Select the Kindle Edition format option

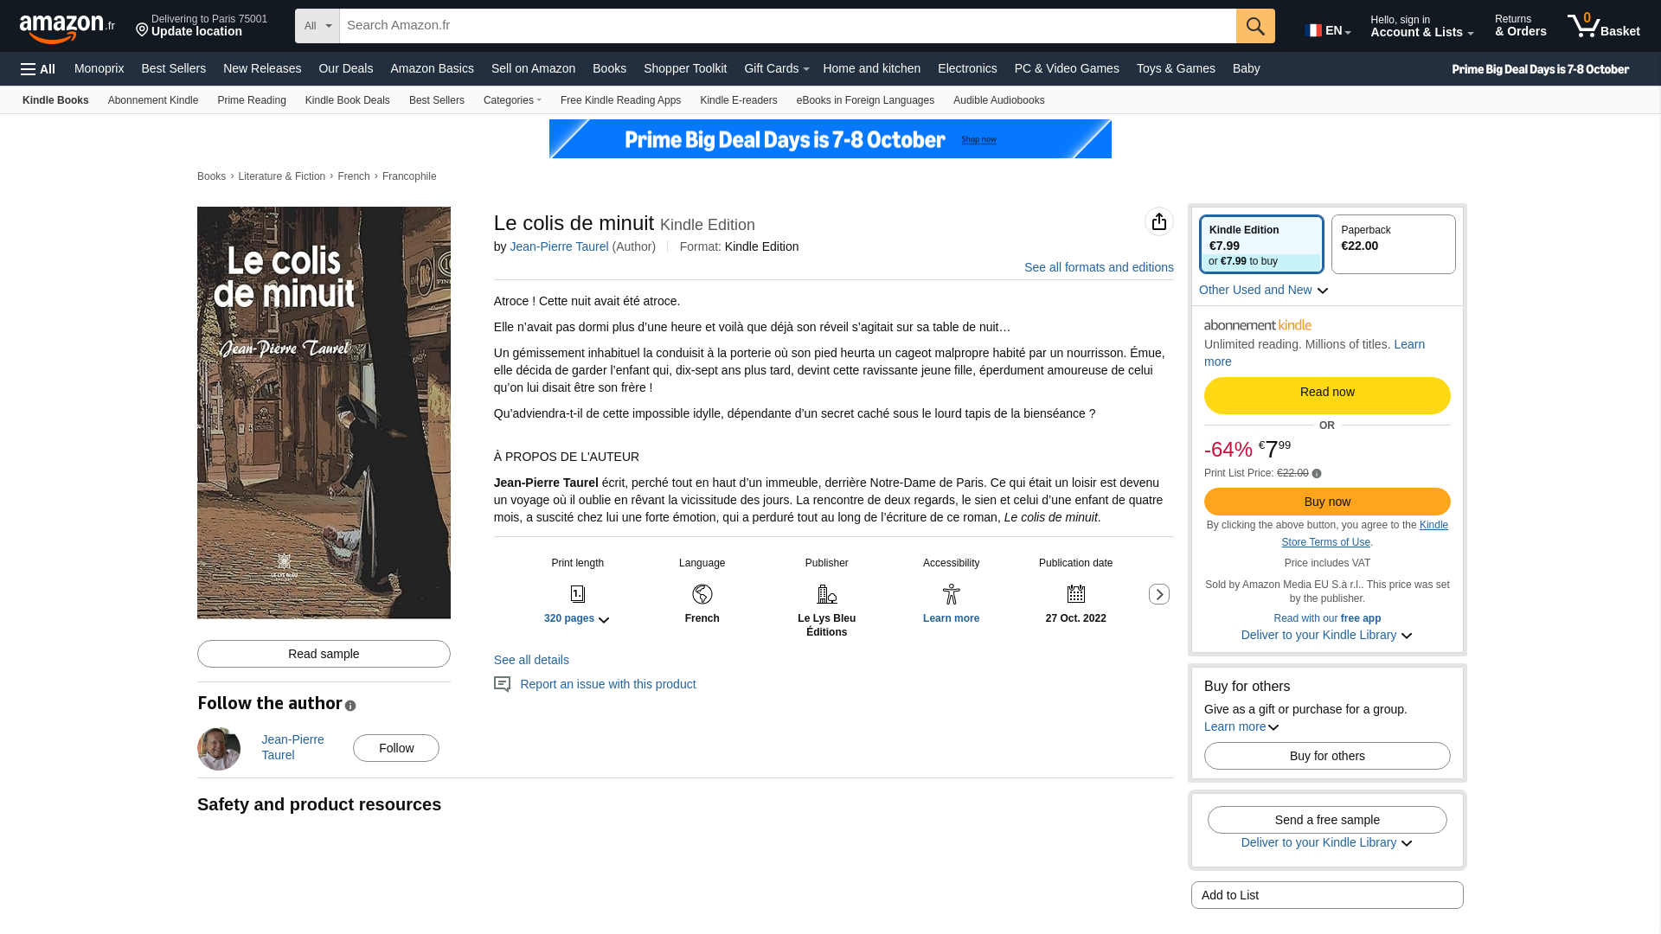pos(1261,244)
